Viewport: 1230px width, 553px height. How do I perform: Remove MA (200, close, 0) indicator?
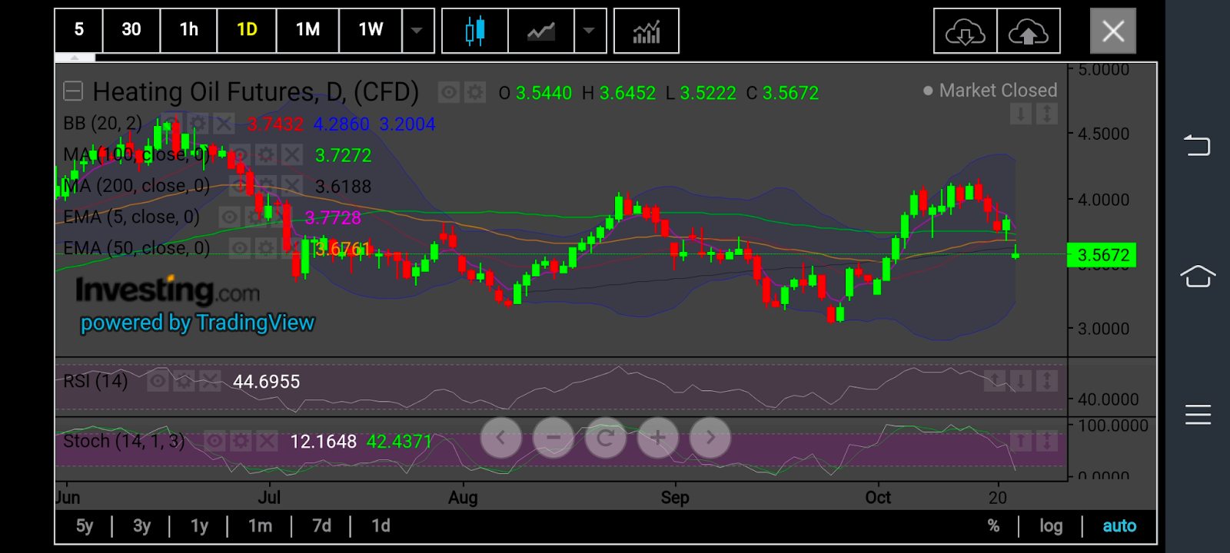[291, 186]
